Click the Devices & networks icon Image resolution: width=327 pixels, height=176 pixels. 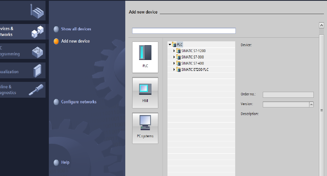click(37, 32)
